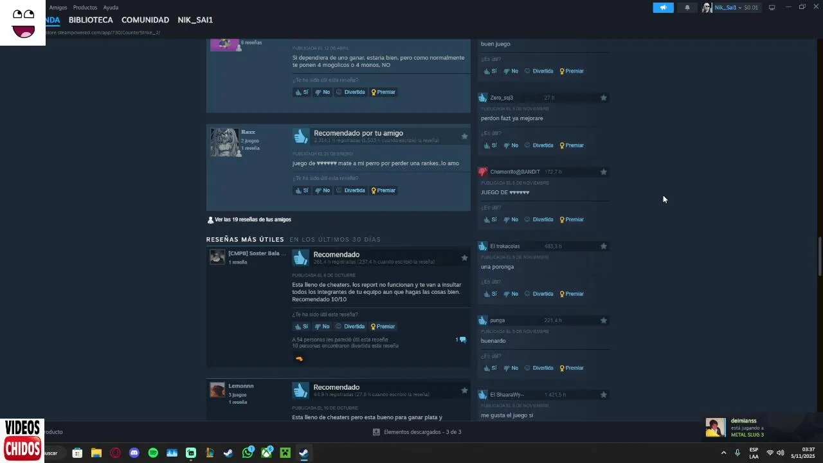Click thumbs-up icon on Soster Bala's review

[x=300, y=257]
